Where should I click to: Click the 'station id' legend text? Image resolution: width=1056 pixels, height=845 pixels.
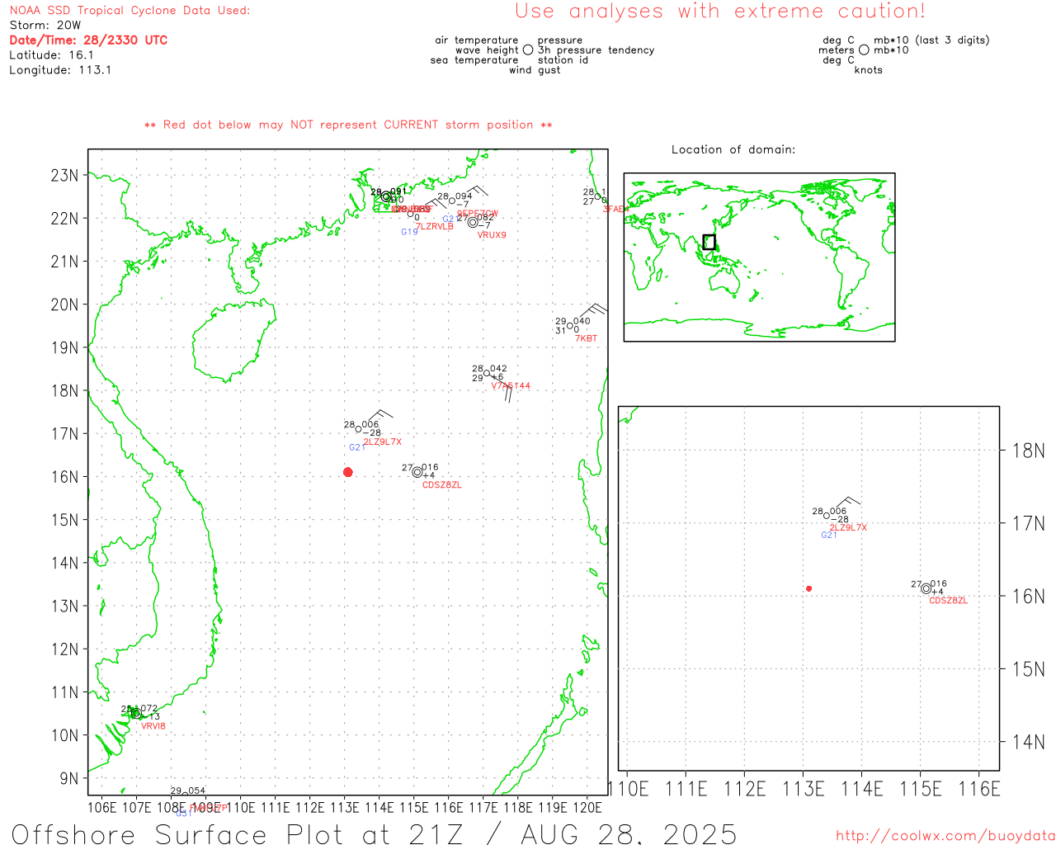tap(563, 60)
